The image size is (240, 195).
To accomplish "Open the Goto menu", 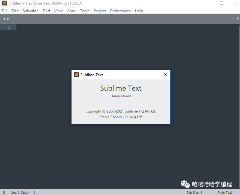I will tap(71, 11).
